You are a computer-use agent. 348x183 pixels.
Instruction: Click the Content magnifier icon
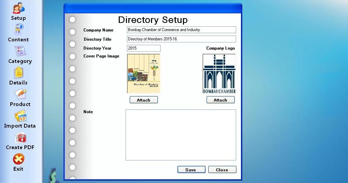point(19,29)
